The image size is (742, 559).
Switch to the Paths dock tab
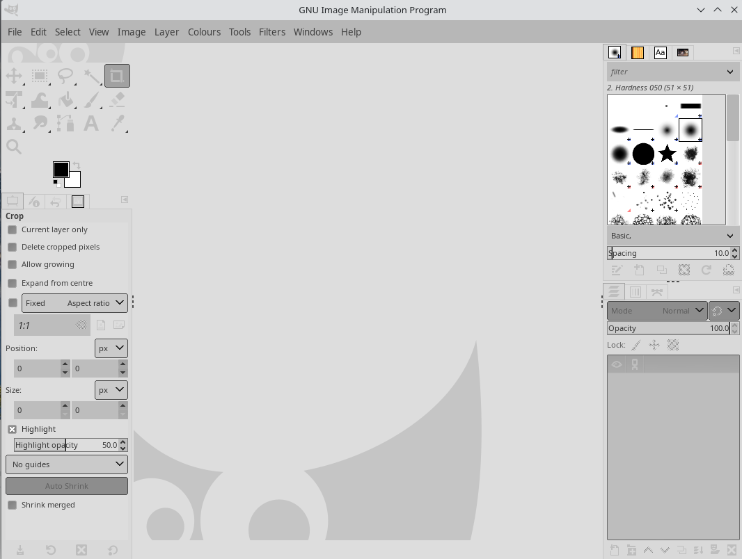pyautogui.click(x=657, y=292)
